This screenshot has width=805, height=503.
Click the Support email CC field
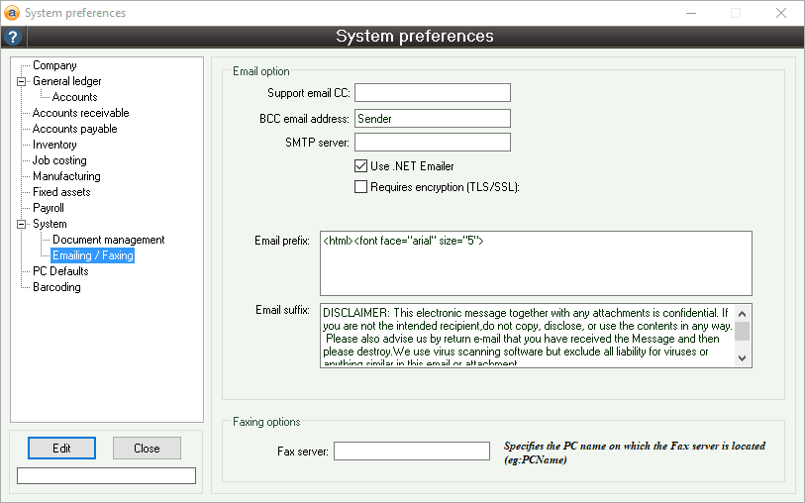432,93
